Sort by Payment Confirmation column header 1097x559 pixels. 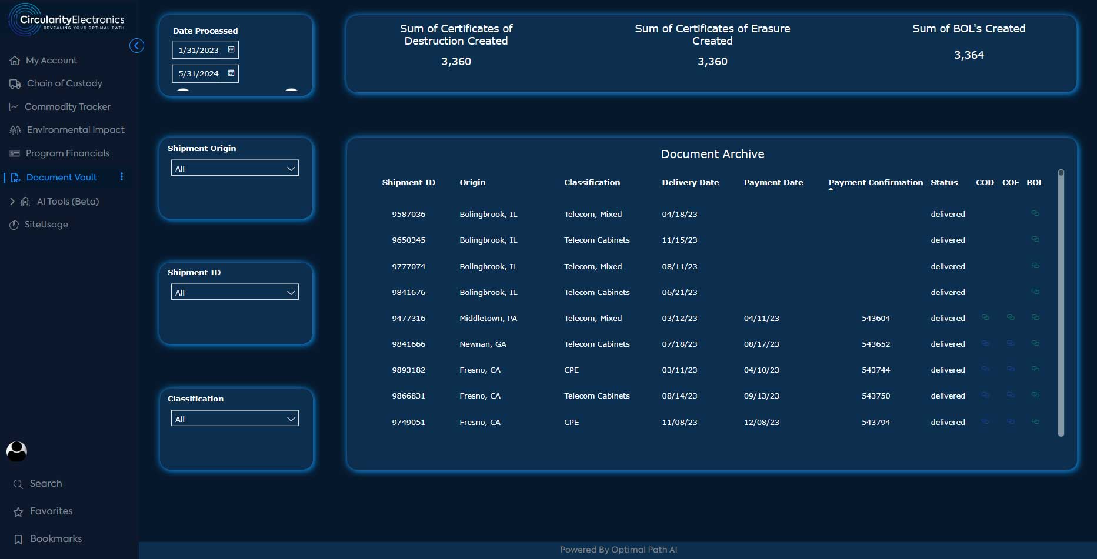click(876, 183)
